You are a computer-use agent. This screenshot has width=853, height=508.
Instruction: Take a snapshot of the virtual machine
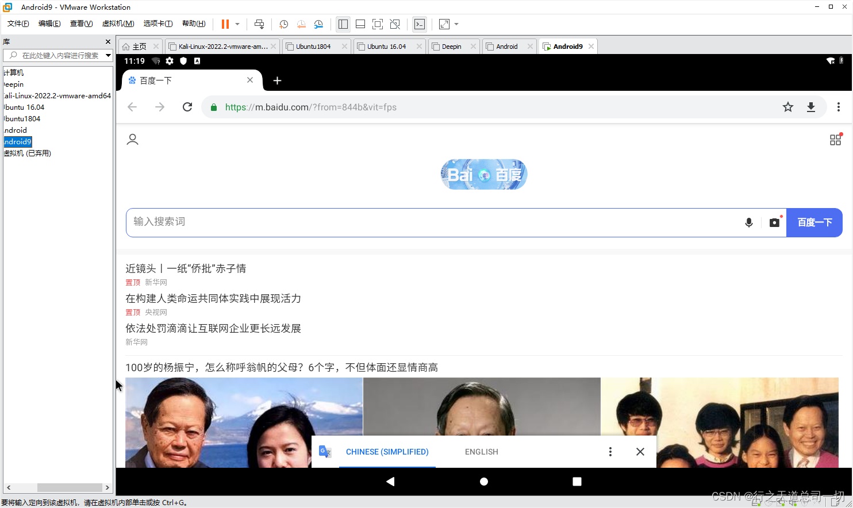[x=283, y=24]
